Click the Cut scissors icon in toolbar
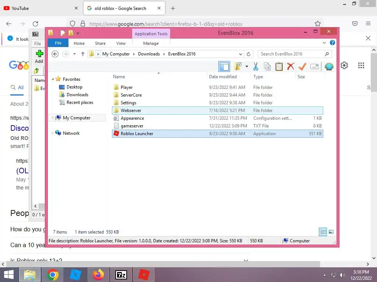 pos(256,66)
